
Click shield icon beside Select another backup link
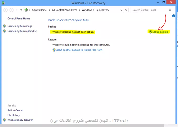coord(54,50)
